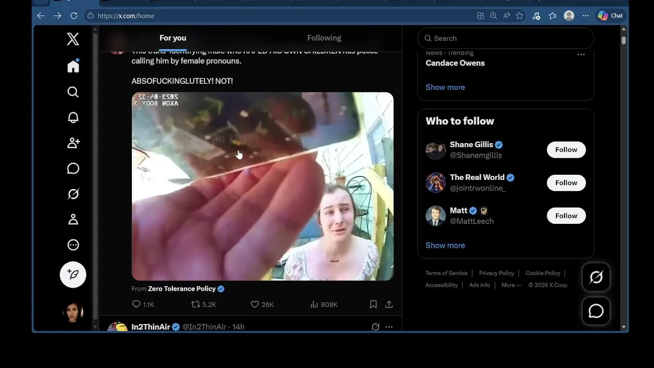Open more options on In2ThinAir post
654x368 pixels.
[389, 327]
